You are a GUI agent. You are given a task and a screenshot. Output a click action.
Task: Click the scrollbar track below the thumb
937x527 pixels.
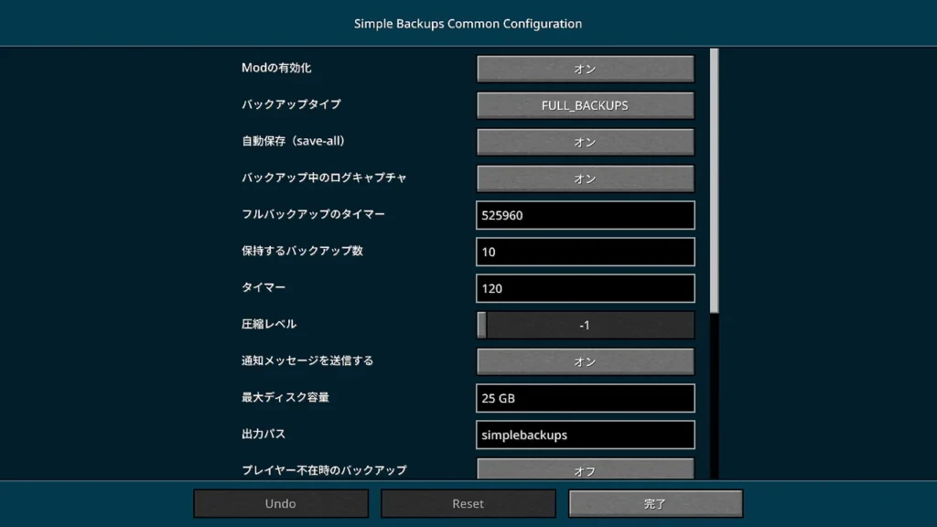tap(714, 393)
